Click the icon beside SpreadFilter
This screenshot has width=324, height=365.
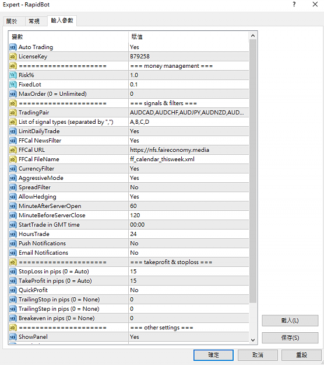[x=13, y=187]
